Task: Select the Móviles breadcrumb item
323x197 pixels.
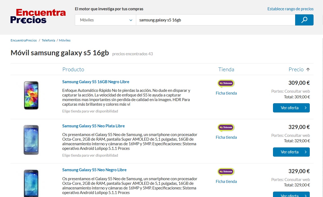Action: click(65, 40)
